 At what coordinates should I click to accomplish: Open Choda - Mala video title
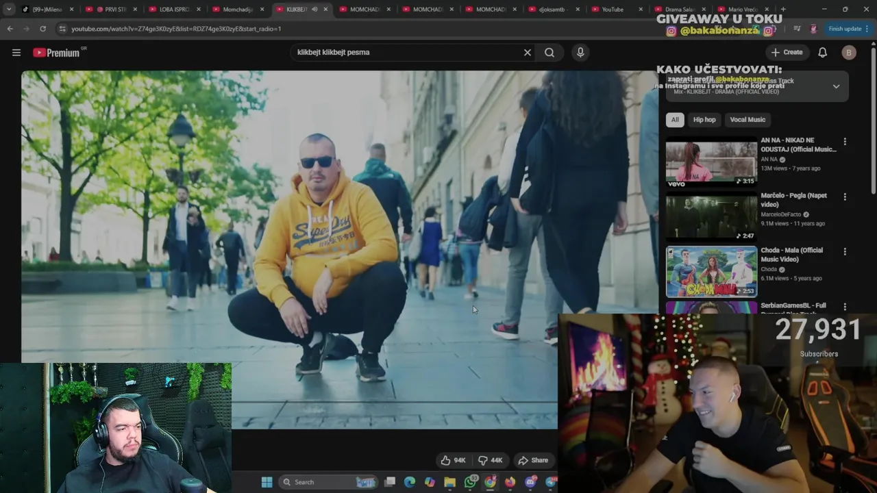(x=791, y=255)
